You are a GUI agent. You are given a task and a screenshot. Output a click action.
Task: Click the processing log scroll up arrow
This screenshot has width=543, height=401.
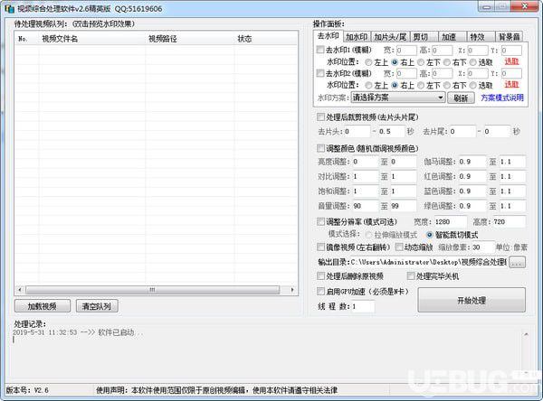(x=526, y=334)
